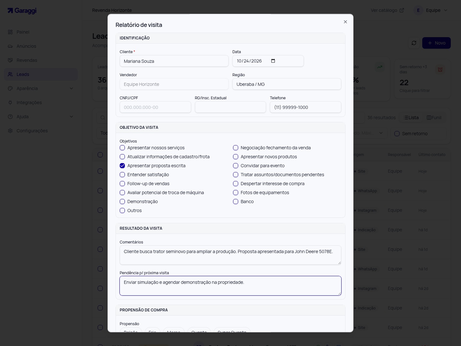
Task: Click the trend arrow icon on stats card
Action: (x=380, y=67)
